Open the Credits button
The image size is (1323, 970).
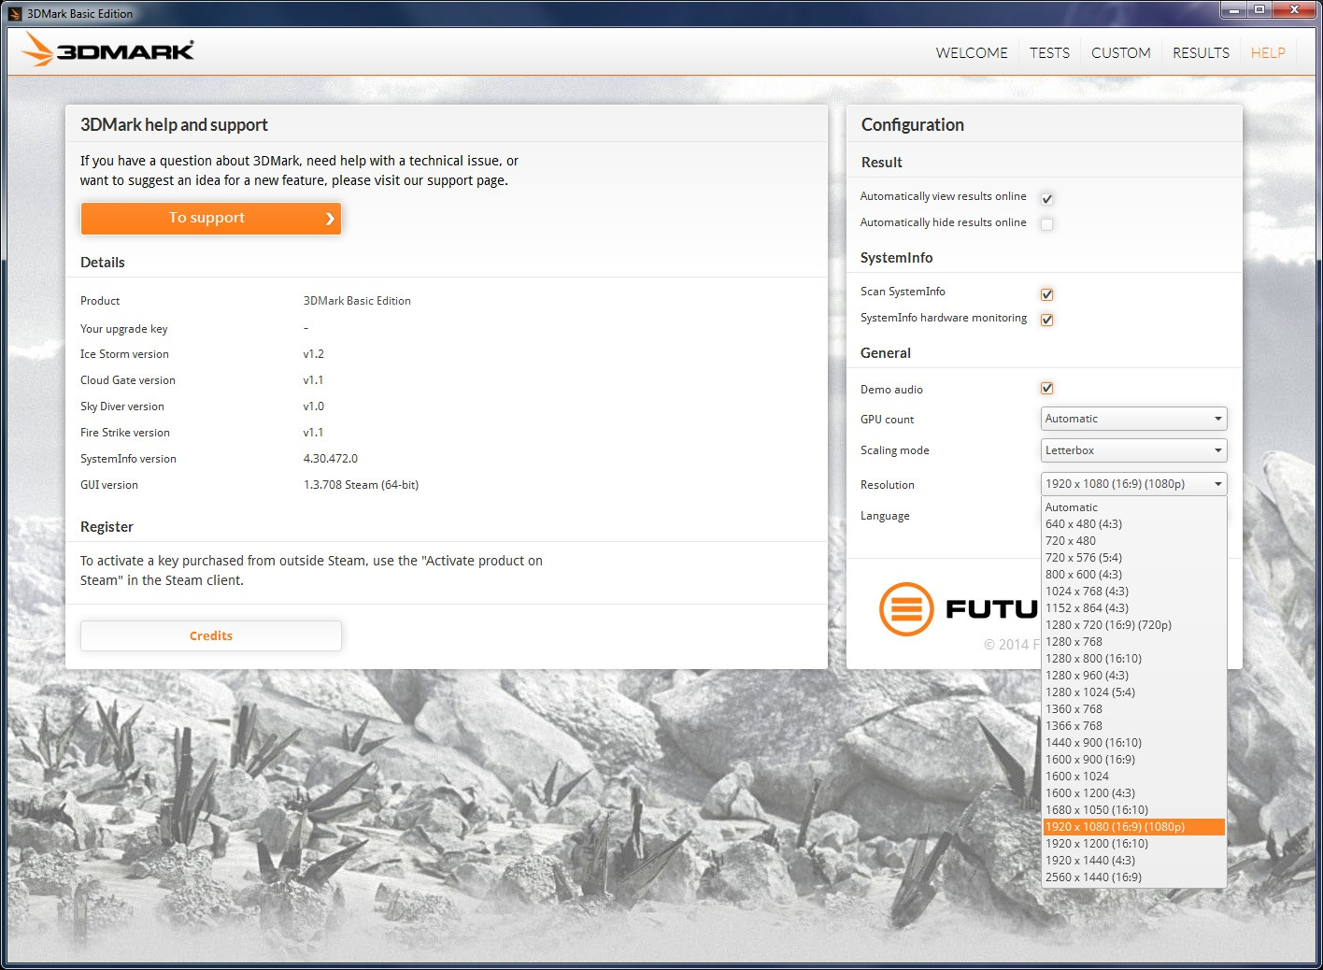[x=211, y=635]
